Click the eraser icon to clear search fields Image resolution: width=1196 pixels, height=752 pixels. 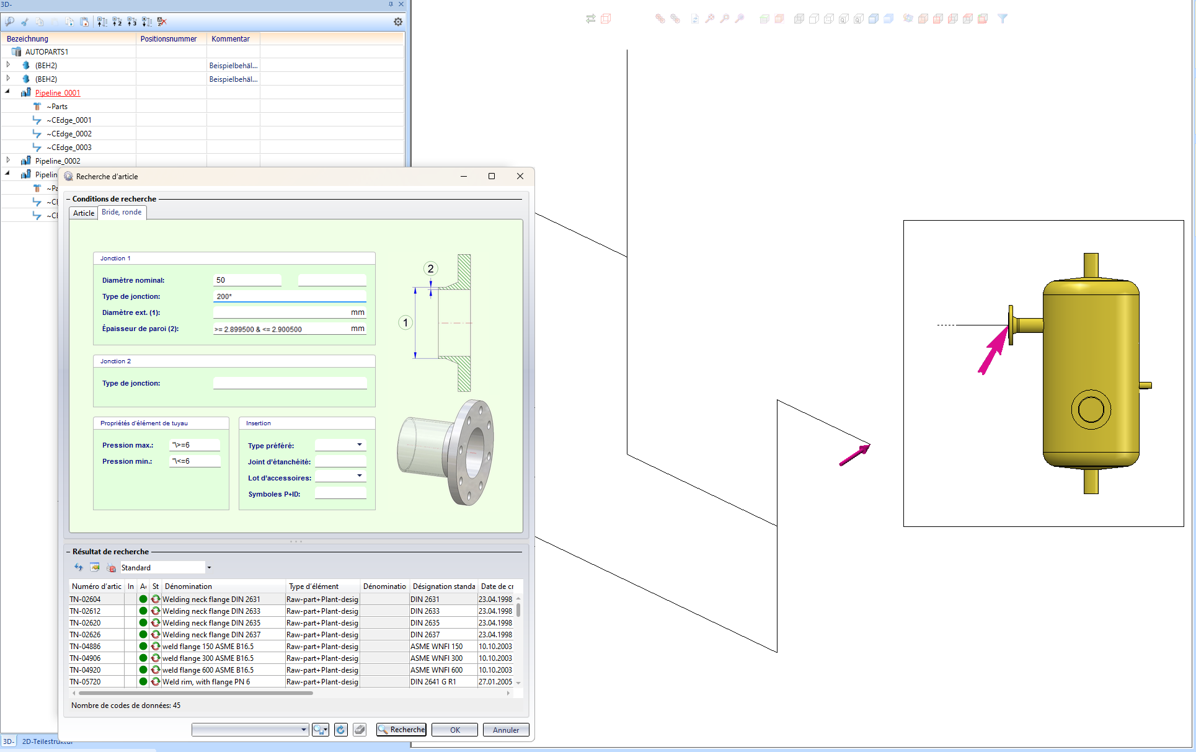(360, 730)
